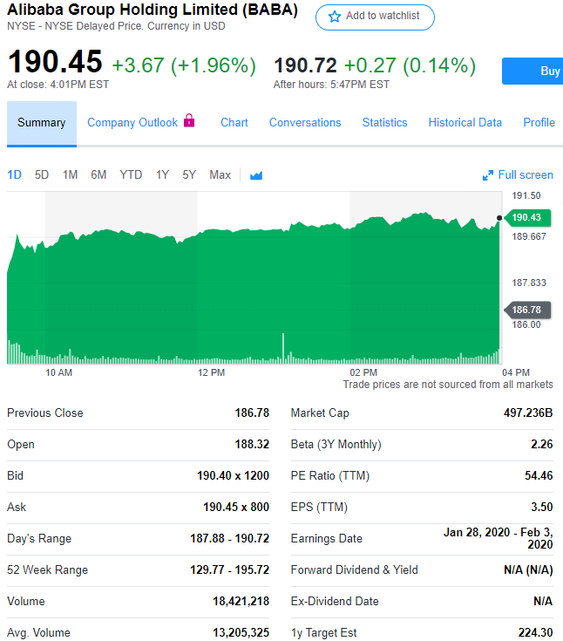The width and height of the screenshot is (563, 641).
Task: Click the after hours price 190.72
Action: click(305, 65)
